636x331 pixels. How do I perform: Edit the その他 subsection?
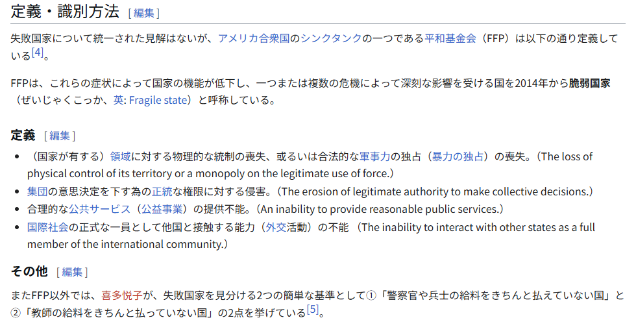[x=72, y=272]
